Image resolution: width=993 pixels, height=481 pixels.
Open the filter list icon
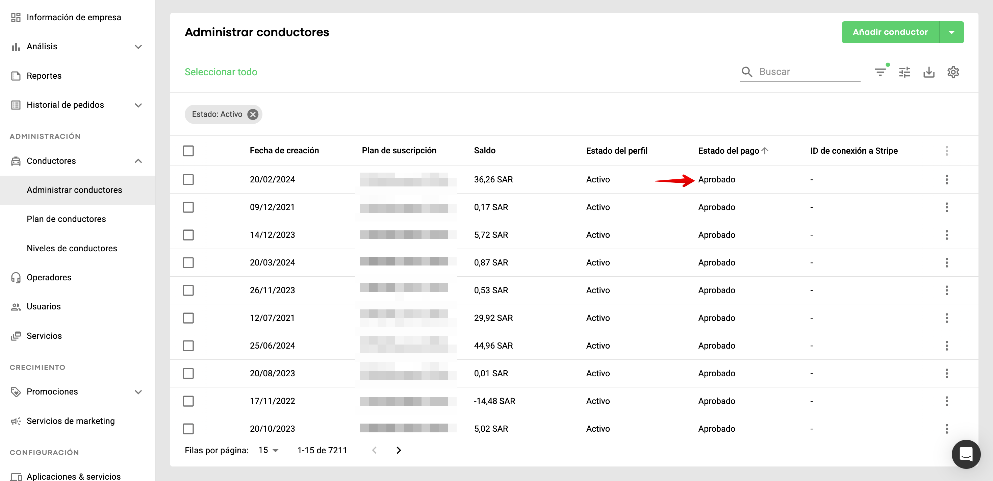point(880,72)
